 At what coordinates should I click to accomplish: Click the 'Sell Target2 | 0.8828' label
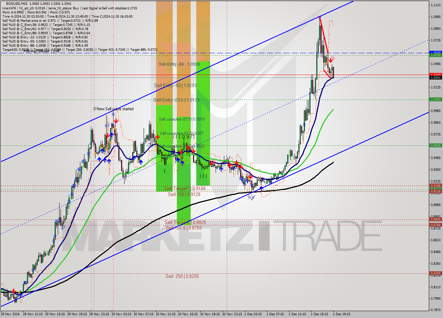[185, 222]
